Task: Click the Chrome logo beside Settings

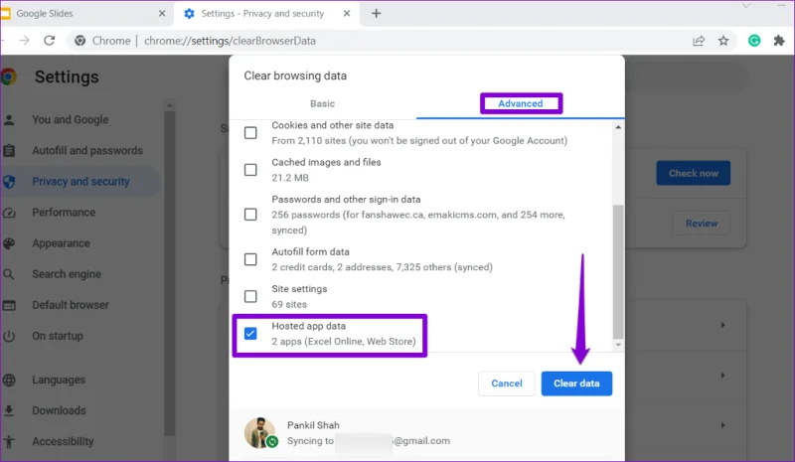Action: 8,77
